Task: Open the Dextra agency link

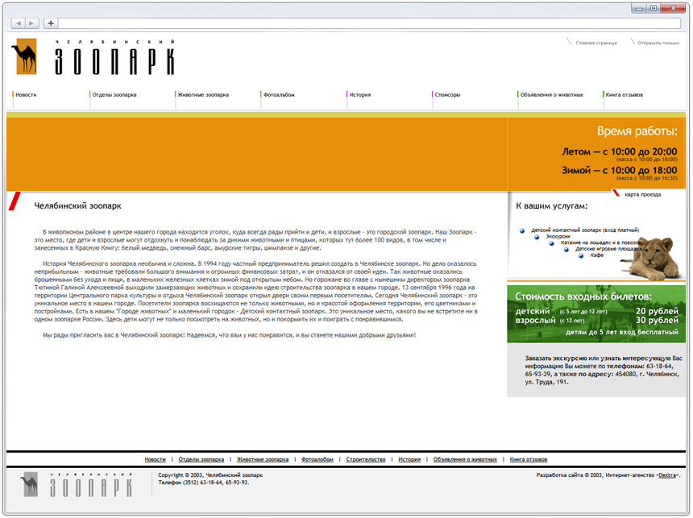Action: (x=667, y=475)
